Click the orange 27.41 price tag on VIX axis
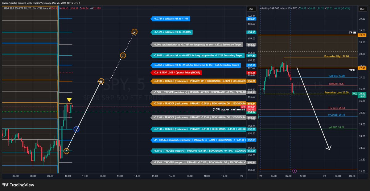Viewport: 370px width, 191px height. pyautogui.click(x=362, y=68)
